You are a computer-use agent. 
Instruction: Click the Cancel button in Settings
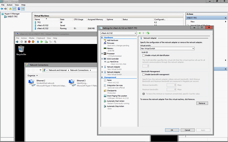click(187, 130)
